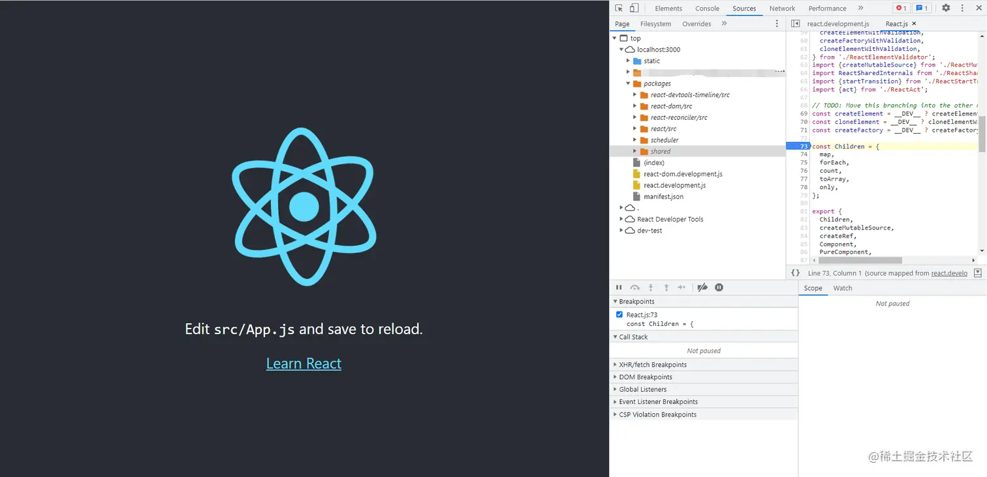
Task: Expand CSP Violation Breakpoints section
Action: point(704,414)
